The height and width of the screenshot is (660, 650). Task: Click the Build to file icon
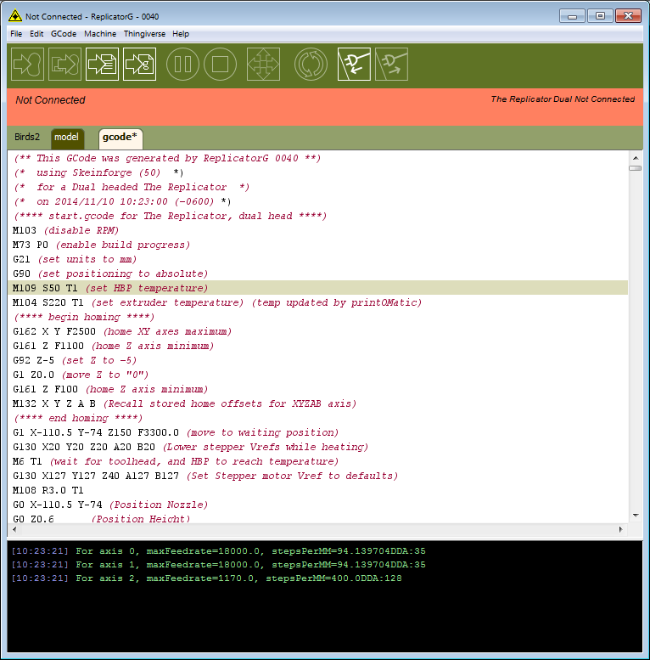tap(102, 64)
